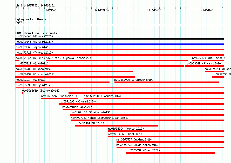231x163 pixels.
Task: Click esv3562639 (Boomsma2014) label
Action: [41, 91]
